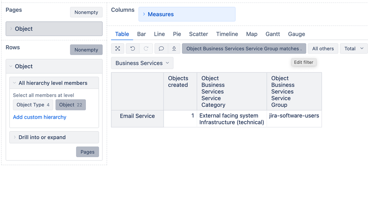Toggle Nonempty in the Pages section
The height and width of the screenshot is (212, 368).
coord(86,12)
